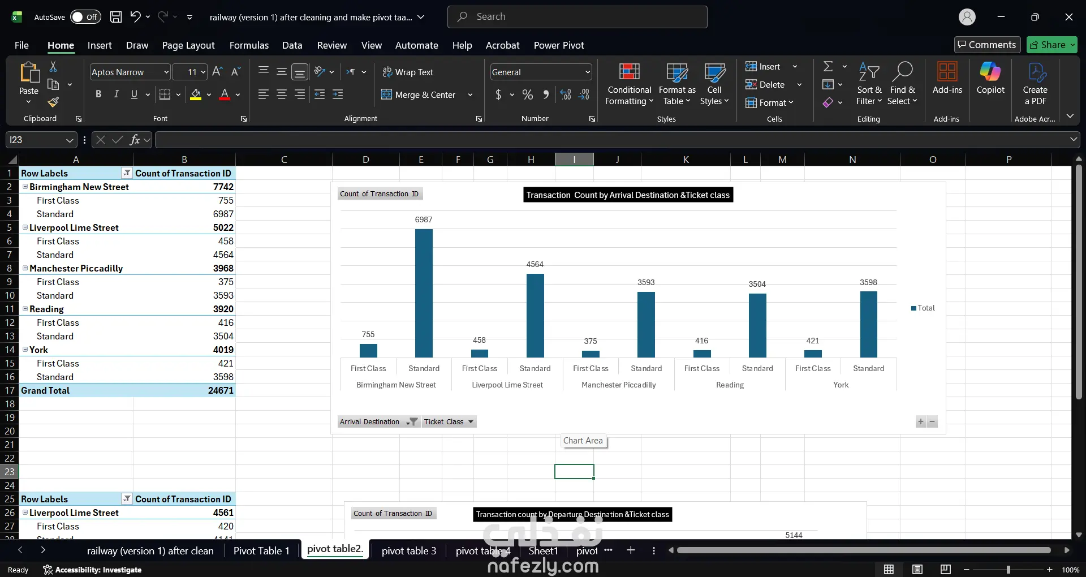Click the Increase Indent icon
1086x577 pixels.
pyautogui.click(x=338, y=94)
